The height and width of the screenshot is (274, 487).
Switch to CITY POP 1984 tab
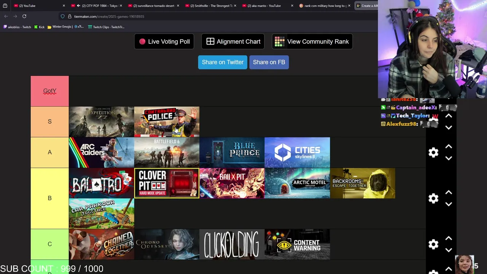point(97,6)
